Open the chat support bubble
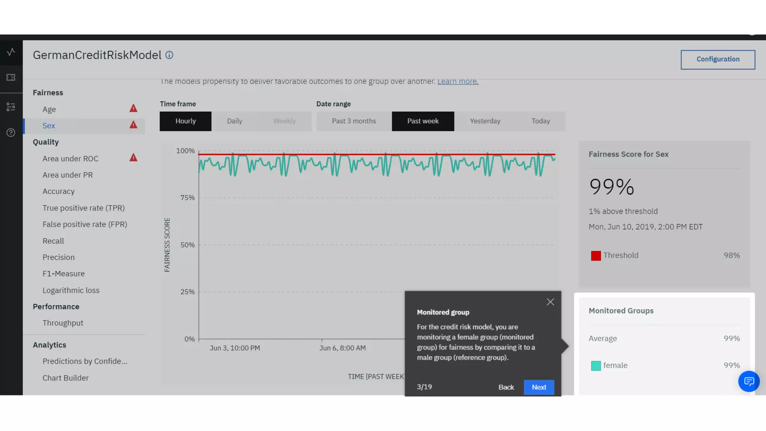766x431 pixels. [x=749, y=381]
